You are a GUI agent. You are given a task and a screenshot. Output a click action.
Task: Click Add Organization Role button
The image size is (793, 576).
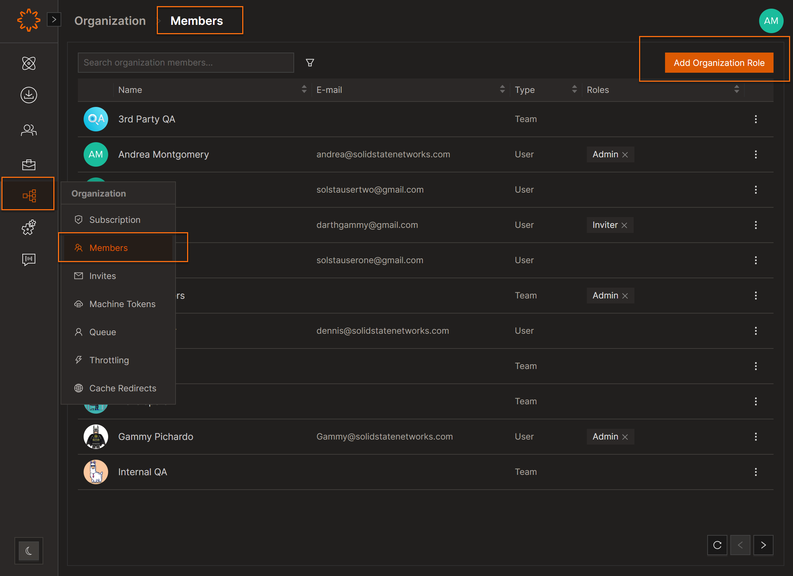[719, 63]
